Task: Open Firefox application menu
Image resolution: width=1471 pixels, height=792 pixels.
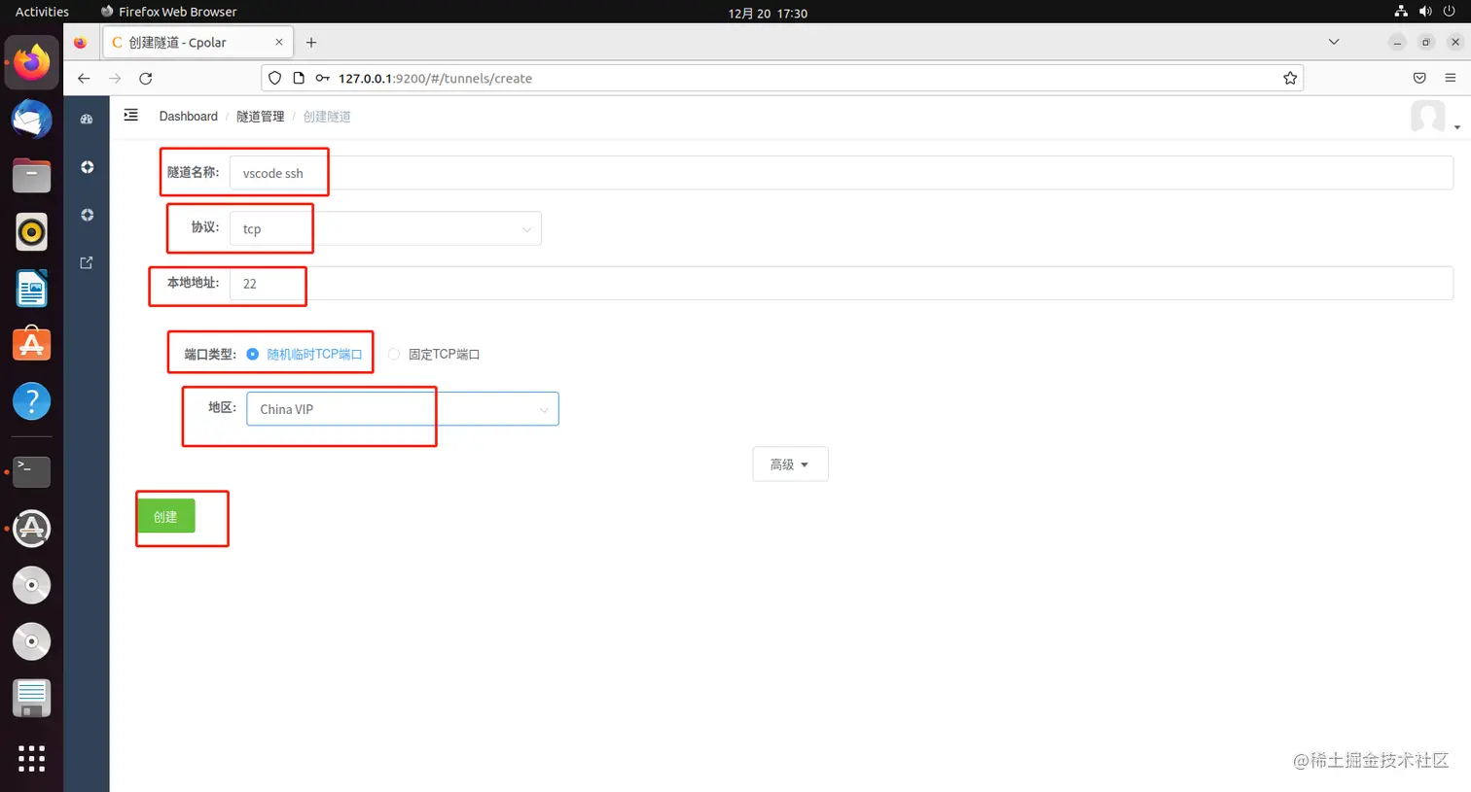Action: click(1451, 78)
